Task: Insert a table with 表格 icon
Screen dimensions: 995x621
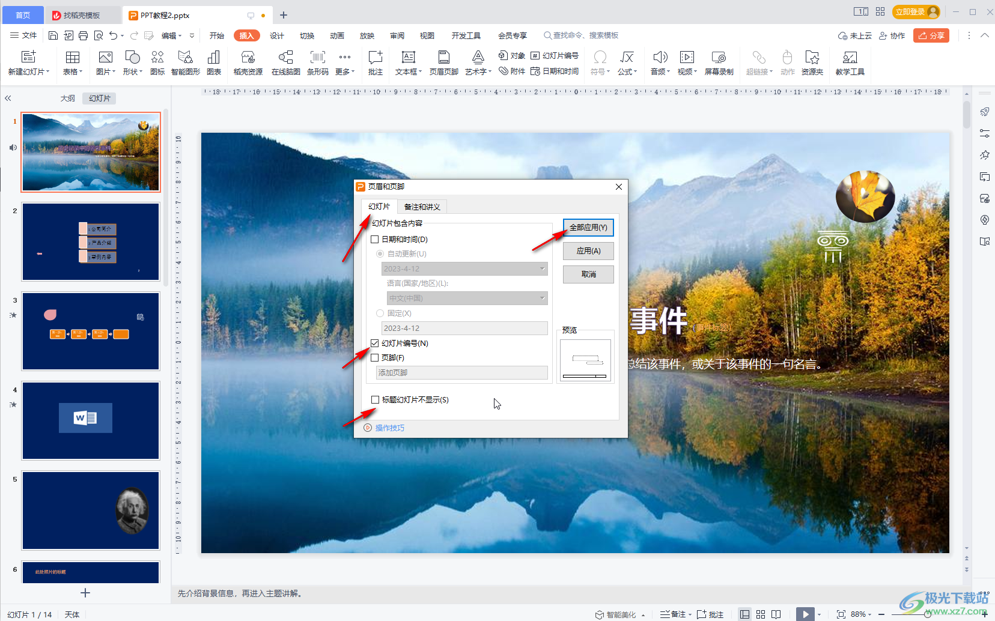Action: (73, 57)
